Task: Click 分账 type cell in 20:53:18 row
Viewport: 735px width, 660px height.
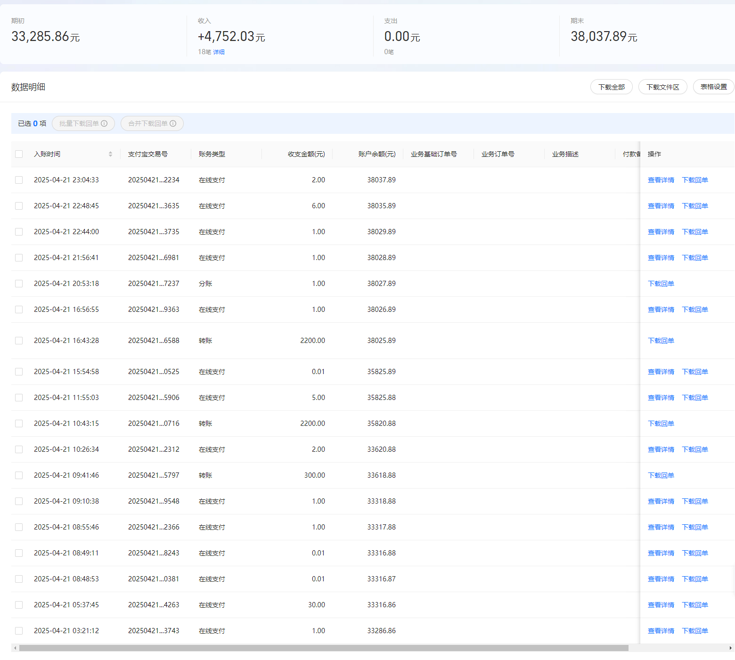Action: pos(205,284)
